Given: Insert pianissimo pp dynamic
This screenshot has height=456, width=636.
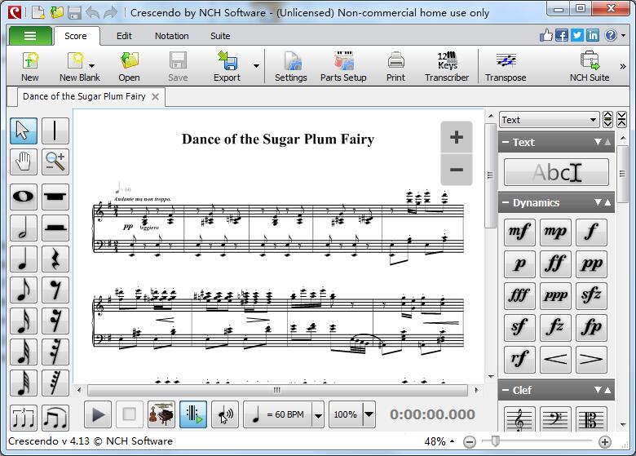Looking at the screenshot, I should [x=591, y=264].
